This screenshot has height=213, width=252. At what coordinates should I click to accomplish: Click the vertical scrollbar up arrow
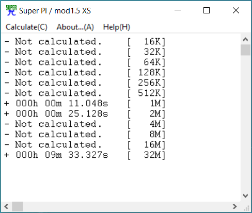pyautogui.click(x=245, y=40)
